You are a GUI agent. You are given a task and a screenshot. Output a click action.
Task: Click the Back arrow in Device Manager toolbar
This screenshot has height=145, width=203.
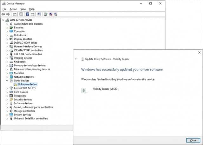3,14
